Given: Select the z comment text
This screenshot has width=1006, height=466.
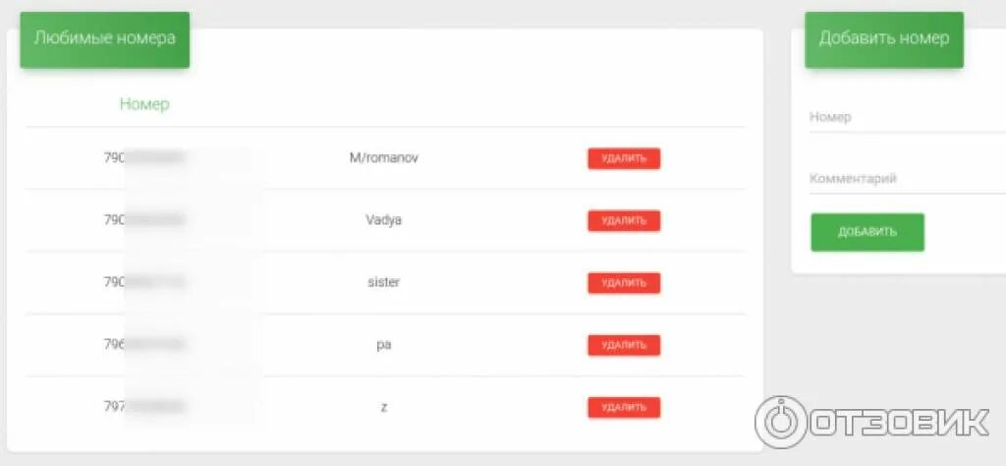Looking at the screenshot, I should (384, 408).
